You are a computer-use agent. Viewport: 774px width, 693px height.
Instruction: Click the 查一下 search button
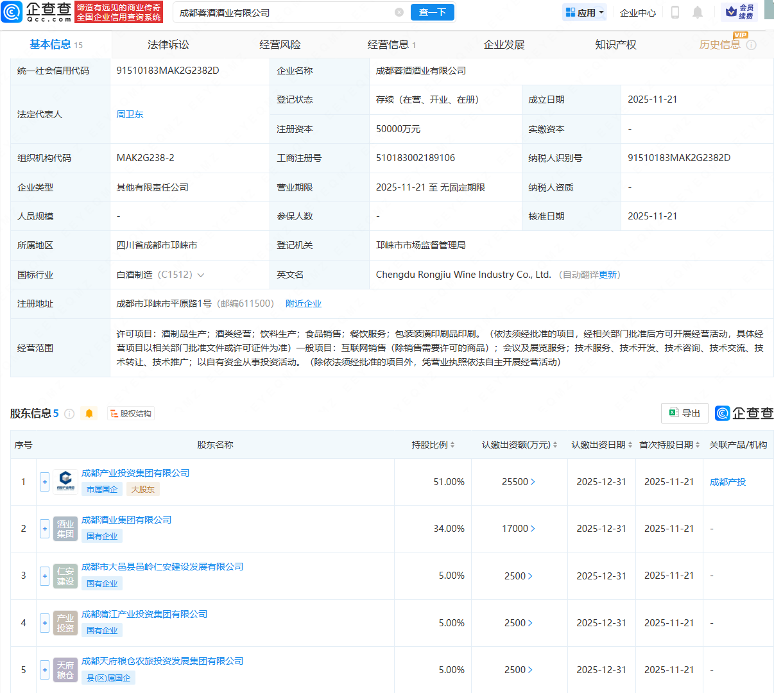pyautogui.click(x=432, y=12)
